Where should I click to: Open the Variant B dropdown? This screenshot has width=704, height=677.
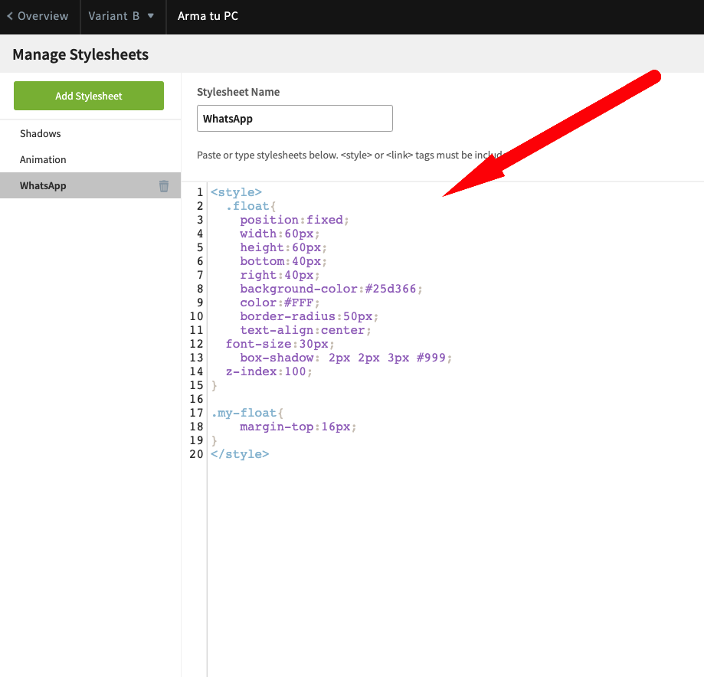point(121,16)
